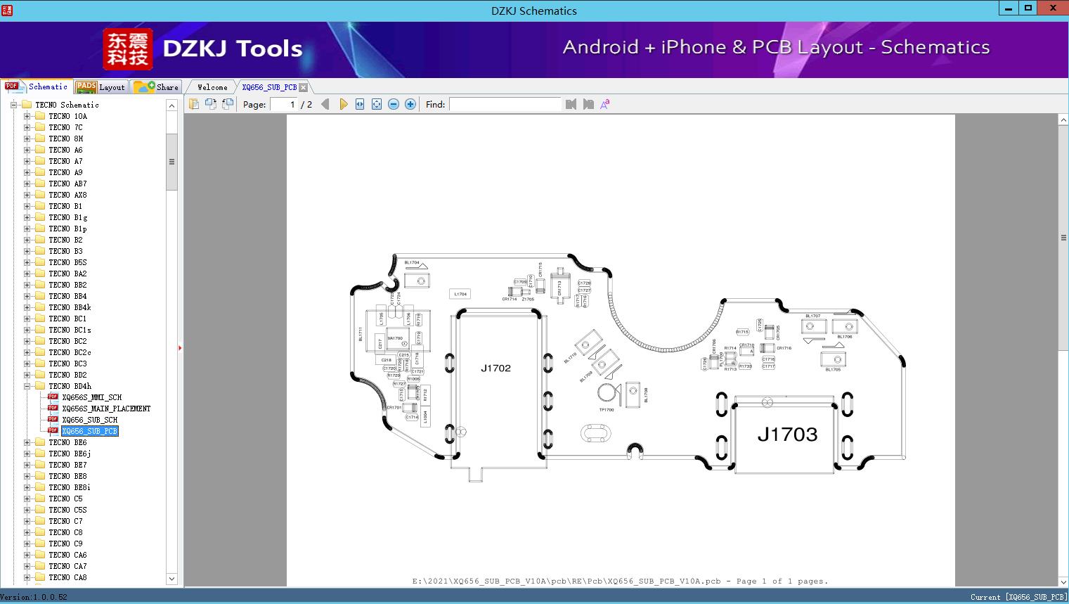Viewport: 1069px width, 604px height.
Task: Click the TECNO BD2 folder icon
Action: point(40,375)
